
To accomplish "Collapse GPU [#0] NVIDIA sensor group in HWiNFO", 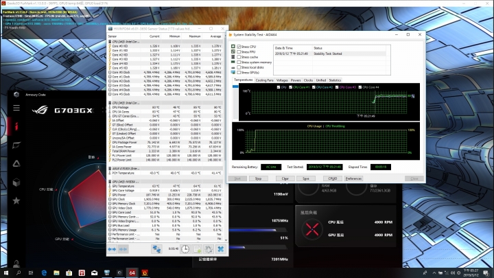I will tap(110, 181).
